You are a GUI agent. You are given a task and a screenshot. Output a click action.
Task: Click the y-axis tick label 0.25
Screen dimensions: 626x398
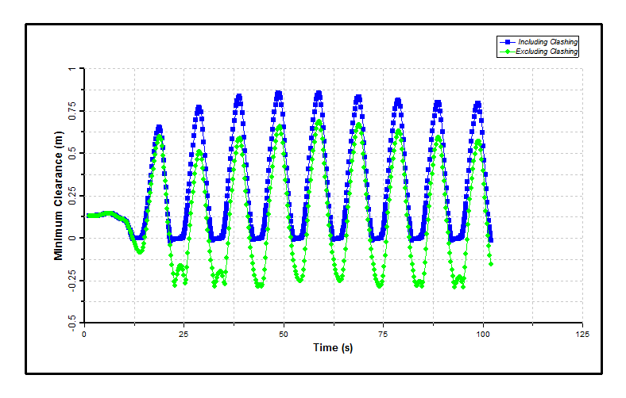72,196
